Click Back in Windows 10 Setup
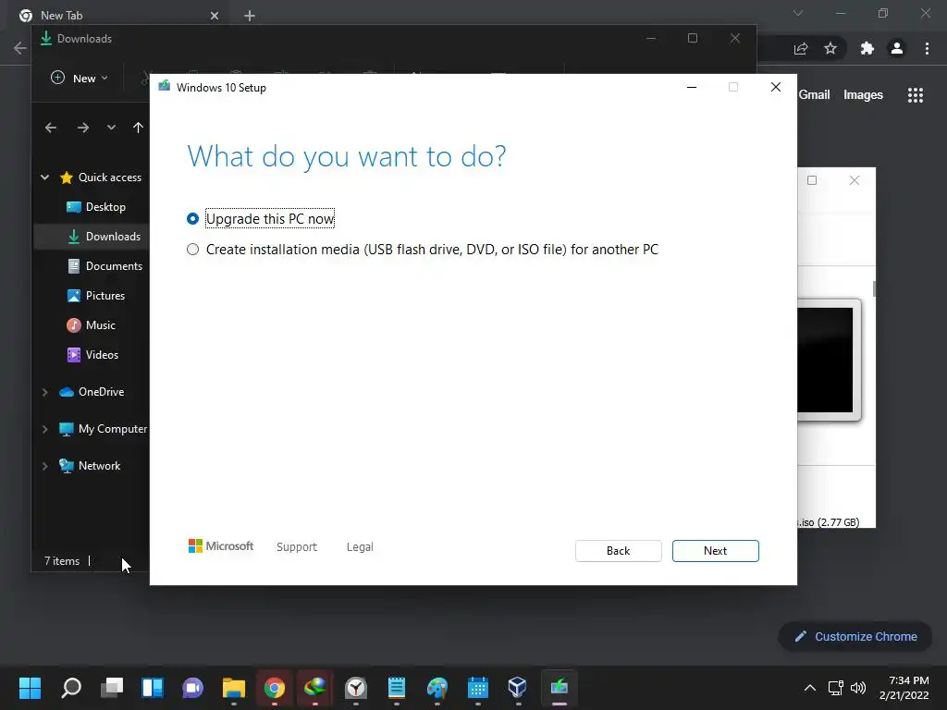This screenshot has height=710, width=947. click(618, 551)
